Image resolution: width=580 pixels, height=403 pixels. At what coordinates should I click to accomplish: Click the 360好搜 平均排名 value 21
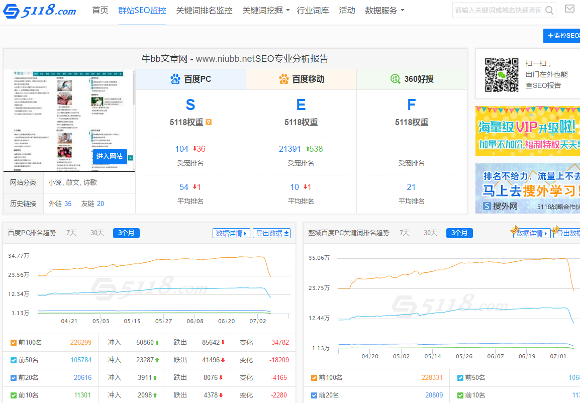(411, 187)
